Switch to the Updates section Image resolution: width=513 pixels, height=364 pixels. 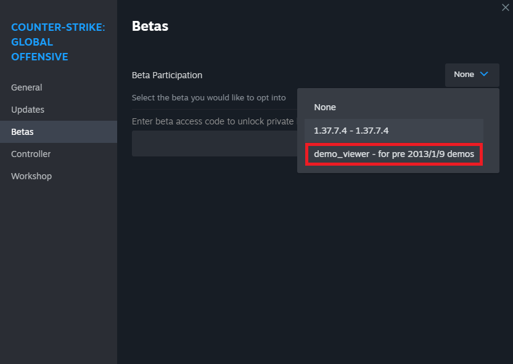pos(28,110)
